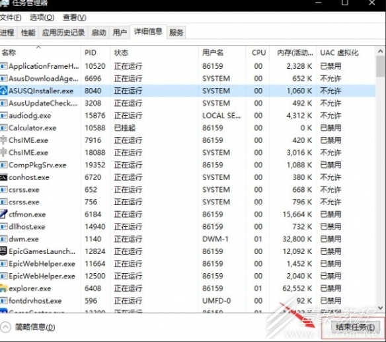Image resolution: width=386 pixels, height=342 pixels.
Task: Select the dllhost.exe process name
Action: pyautogui.click(x=27, y=227)
